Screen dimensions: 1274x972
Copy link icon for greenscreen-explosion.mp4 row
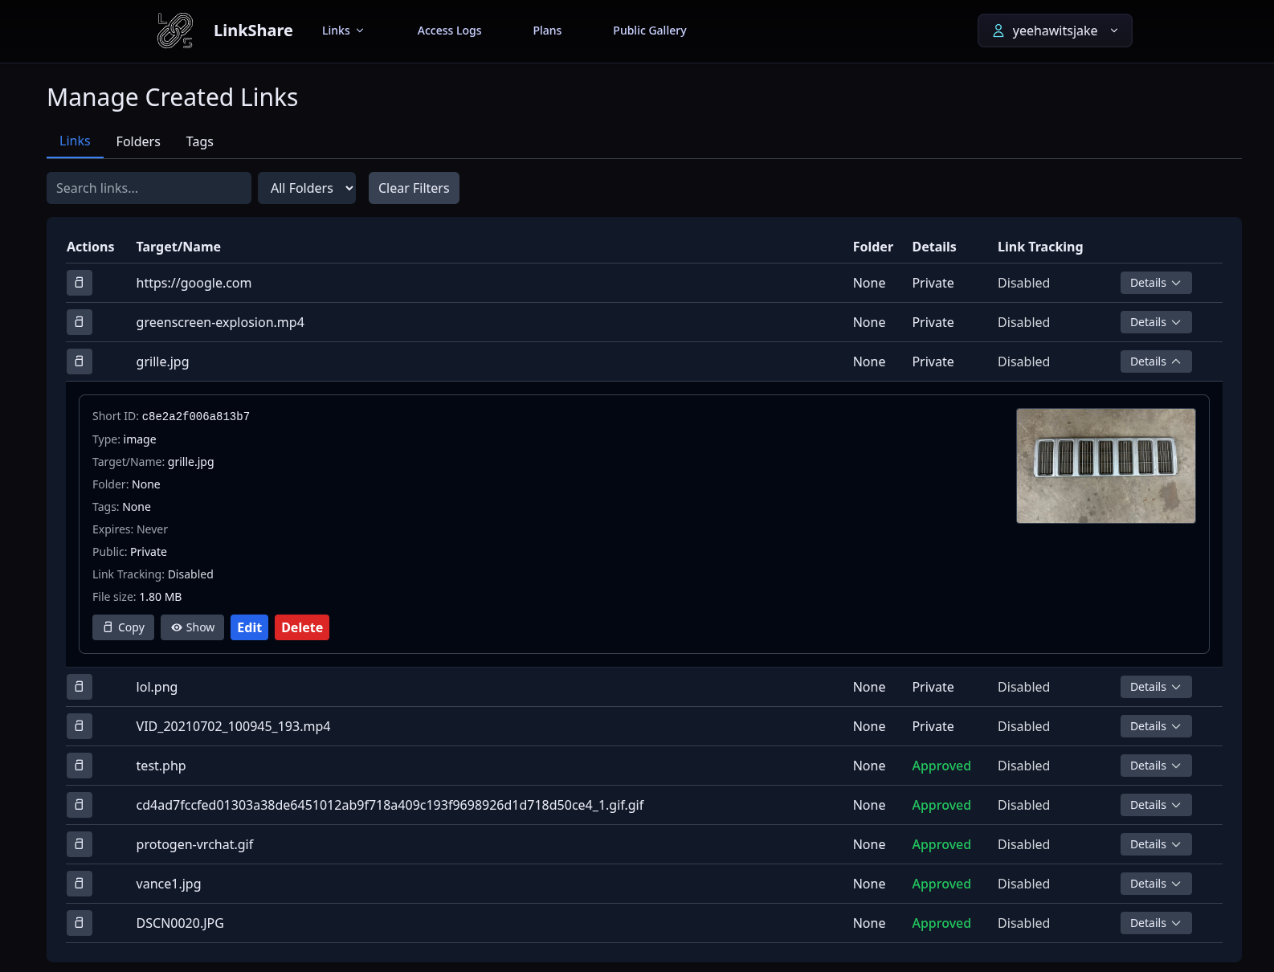click(x=80, y=322)
